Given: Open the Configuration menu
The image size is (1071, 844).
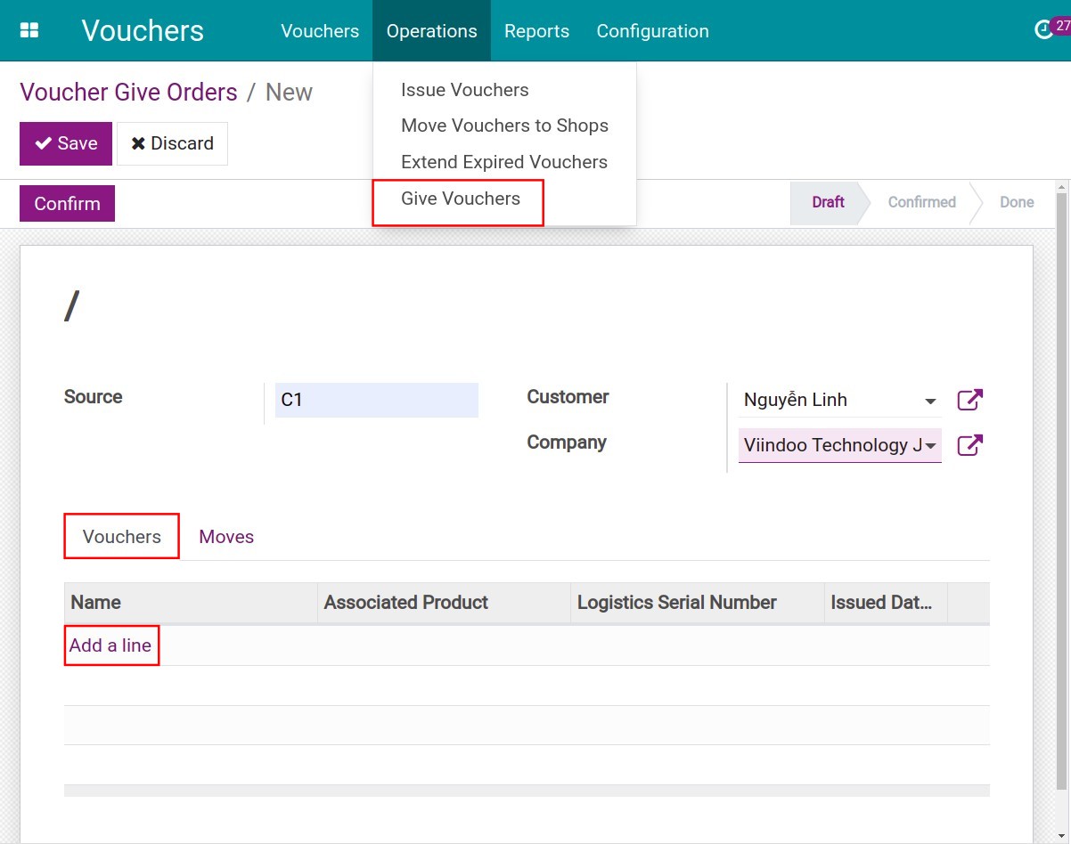Looking at the screenshot, I should (652, 31).
